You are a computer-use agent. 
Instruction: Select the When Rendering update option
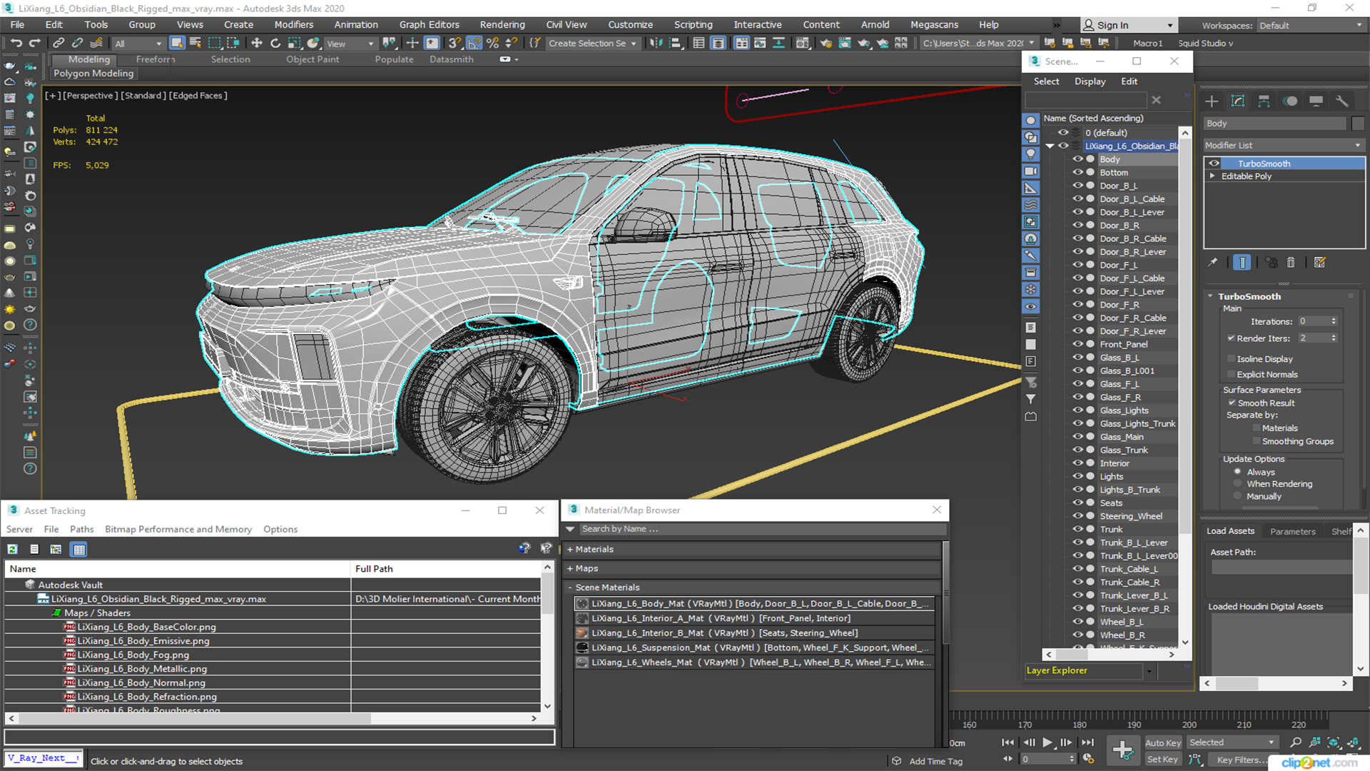coord(1238,484)
